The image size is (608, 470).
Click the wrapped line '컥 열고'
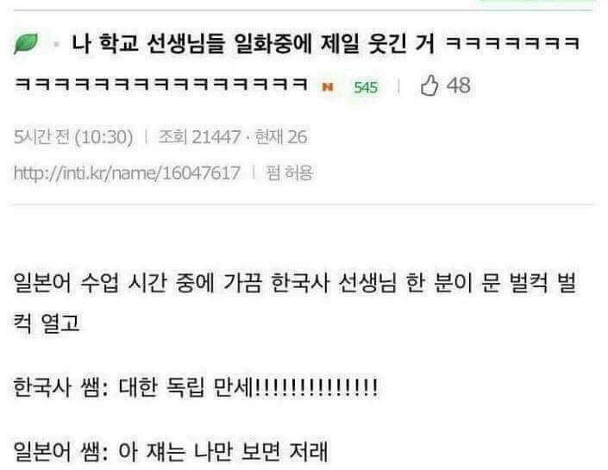pos(47,323)
